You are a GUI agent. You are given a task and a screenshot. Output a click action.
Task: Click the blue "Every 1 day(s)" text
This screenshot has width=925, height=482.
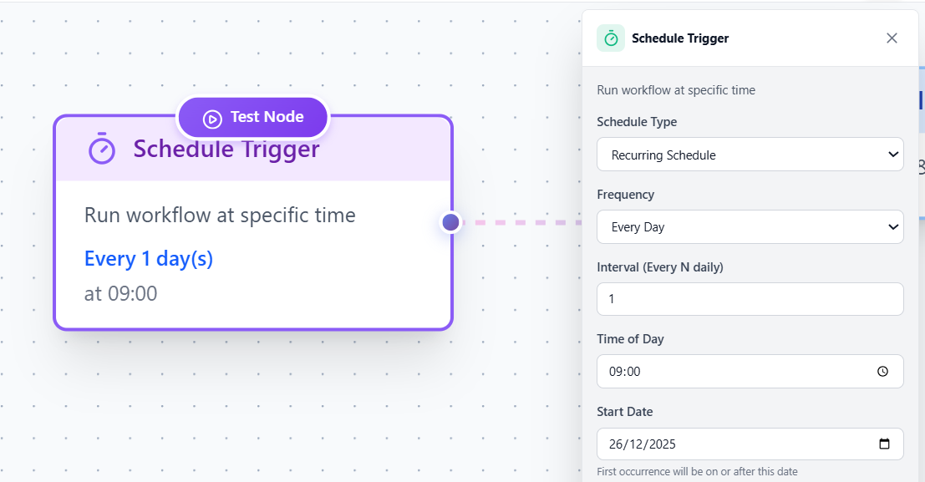[149, 259]
